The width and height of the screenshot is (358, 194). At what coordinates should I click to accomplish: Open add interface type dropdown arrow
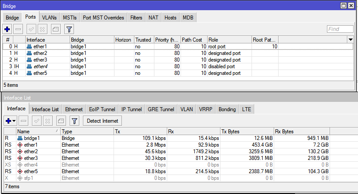click(x=14, y=121)
